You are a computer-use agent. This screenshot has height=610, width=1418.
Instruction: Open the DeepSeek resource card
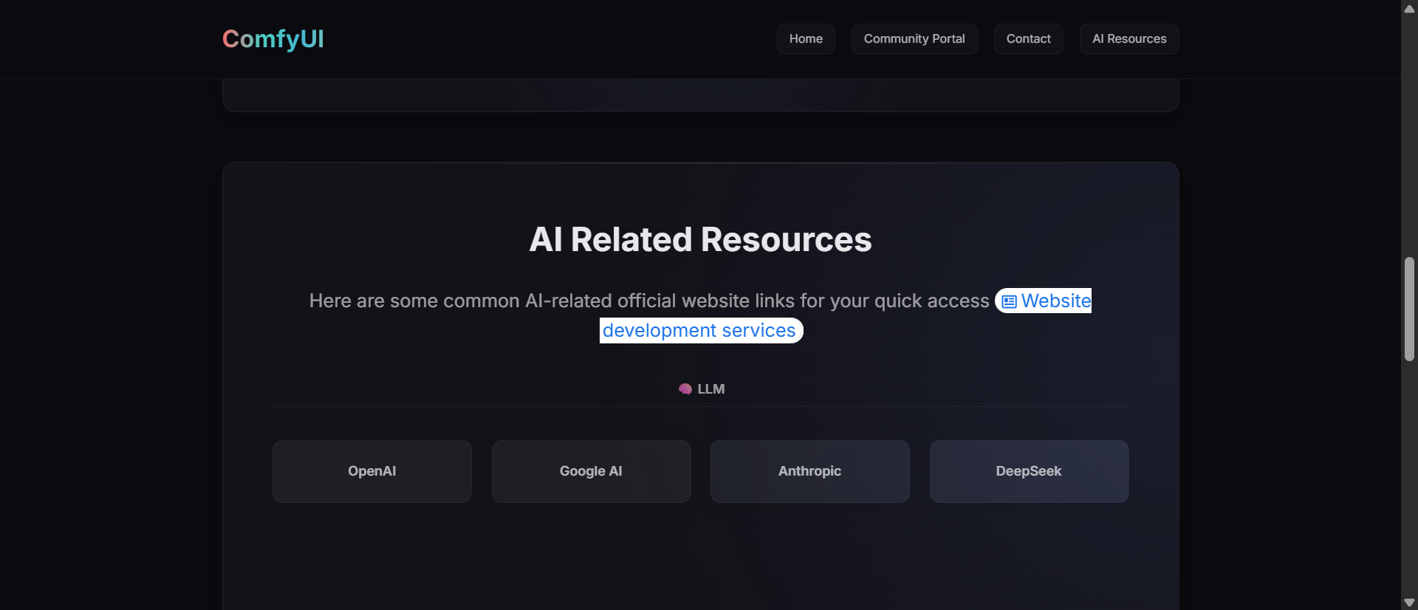click(x=1029, y=471)
